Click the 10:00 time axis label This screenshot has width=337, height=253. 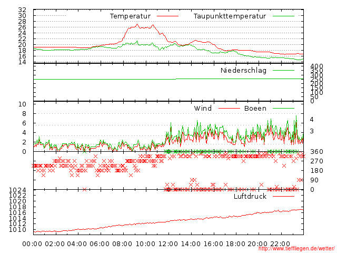pyautogui.click(x=145, y=244)
